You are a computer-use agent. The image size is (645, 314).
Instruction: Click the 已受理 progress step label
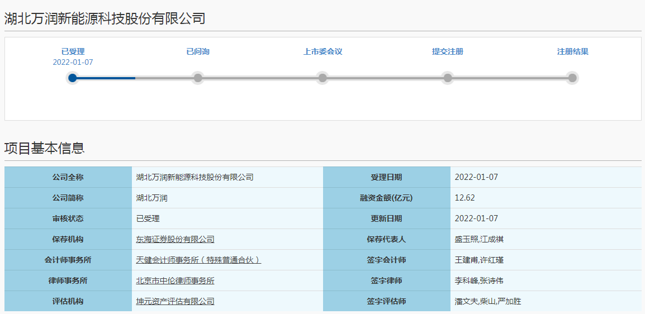point(73,51)
